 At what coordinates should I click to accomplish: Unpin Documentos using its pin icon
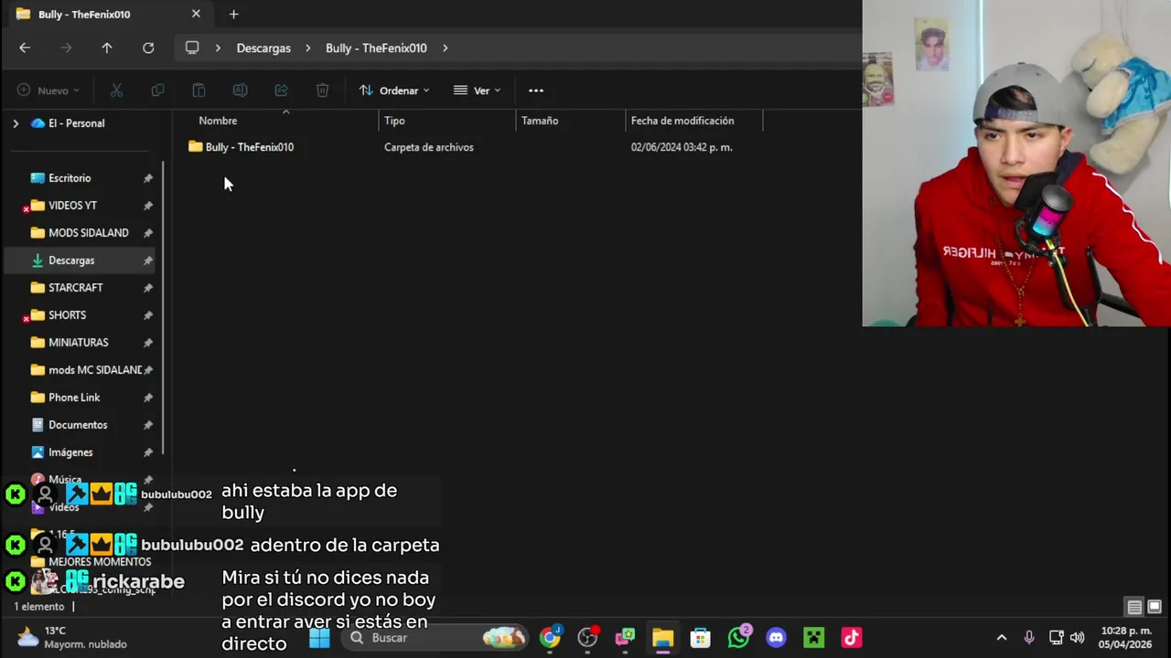point(148,425)
